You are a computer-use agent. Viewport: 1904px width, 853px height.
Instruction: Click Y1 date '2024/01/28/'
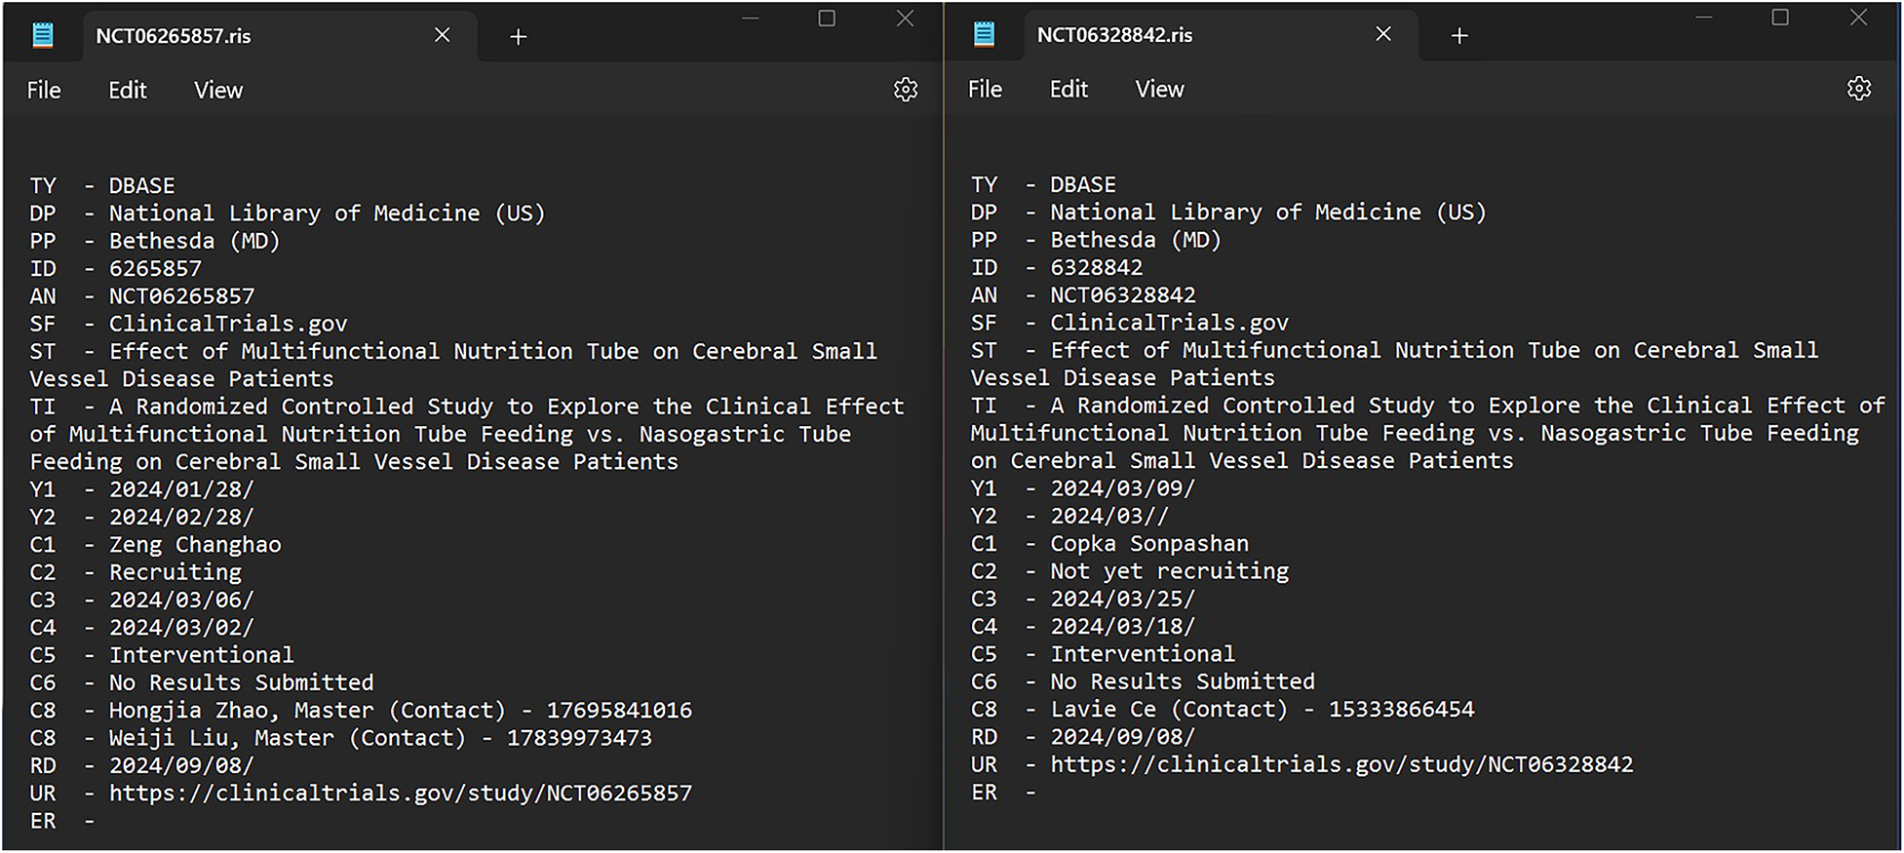pos(181,489)
